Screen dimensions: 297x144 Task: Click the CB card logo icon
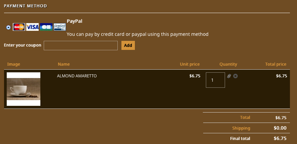point(46,27)
